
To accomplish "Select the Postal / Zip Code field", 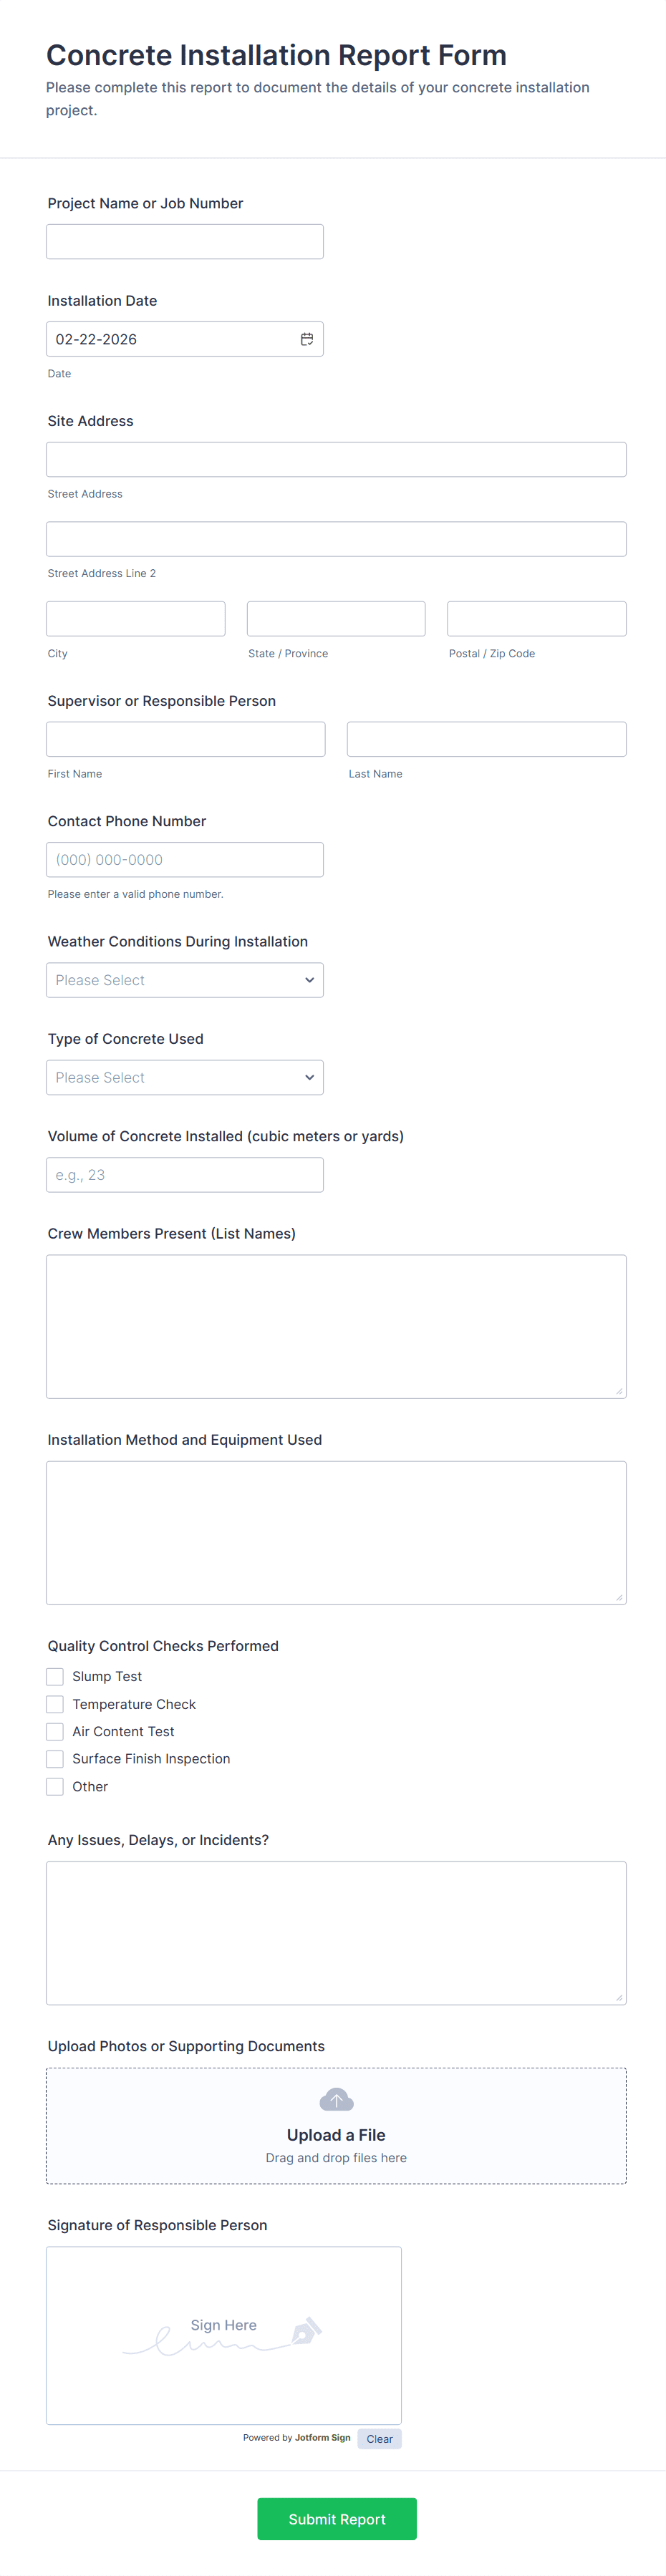I will [x=536, y=619].
